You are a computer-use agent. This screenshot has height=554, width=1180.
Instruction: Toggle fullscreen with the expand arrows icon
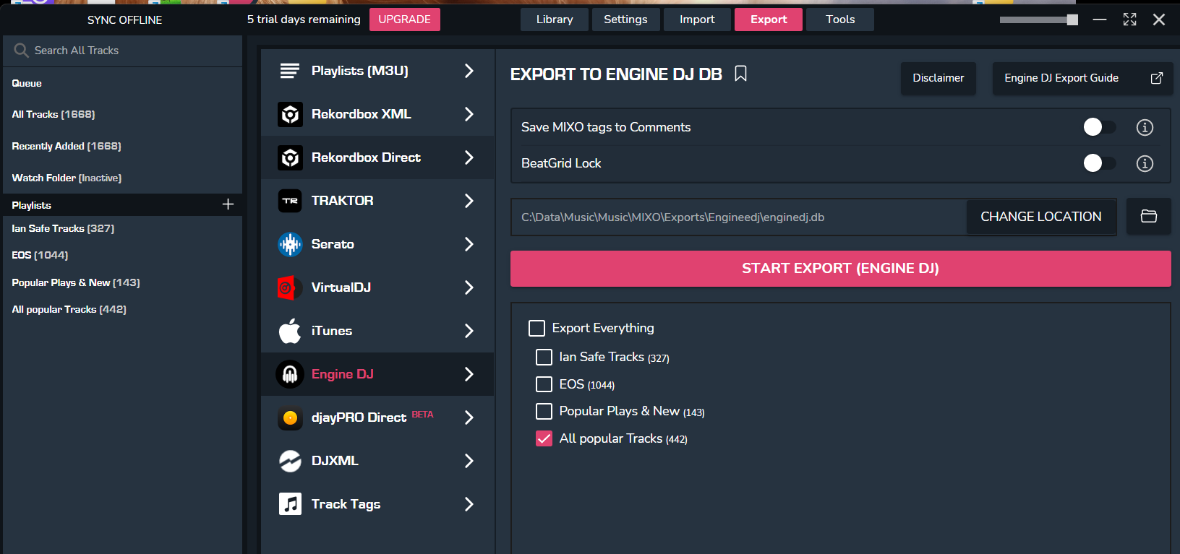(1129, 20)
